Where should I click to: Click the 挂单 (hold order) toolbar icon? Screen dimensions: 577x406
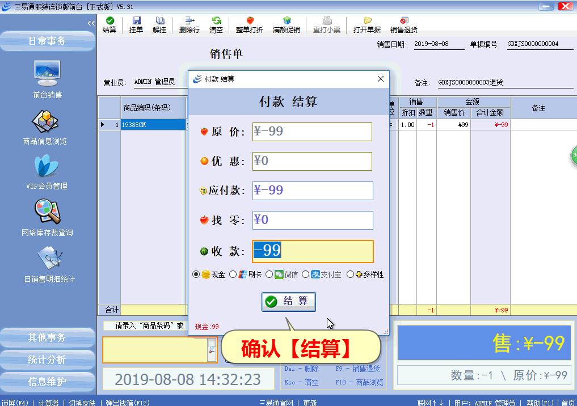point(136,24)
